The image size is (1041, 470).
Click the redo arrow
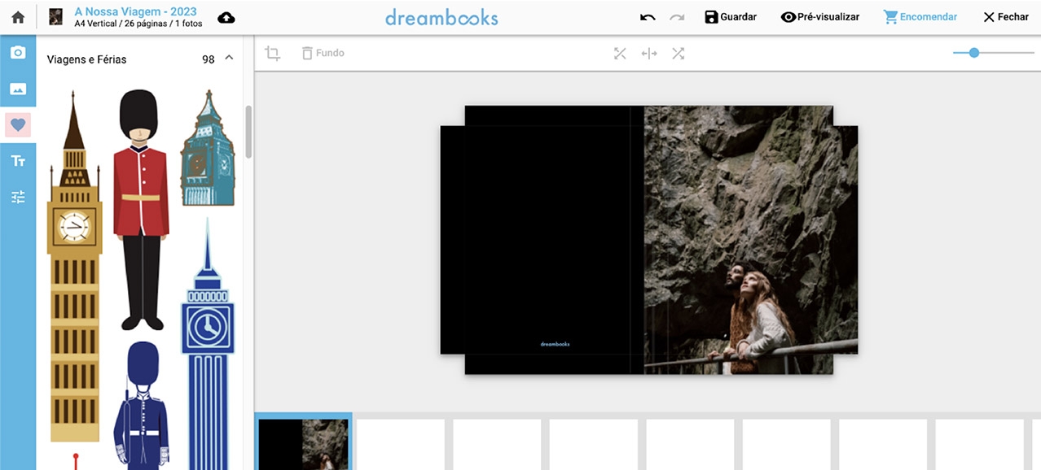coord(675,16)
